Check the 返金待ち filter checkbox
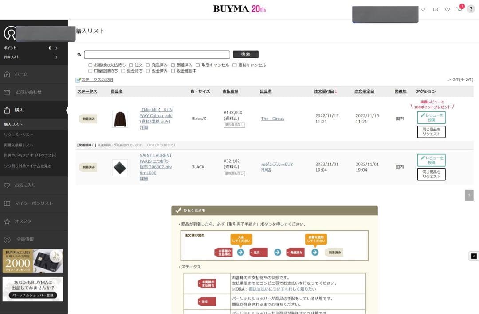The height and width of the screenshot is (314, 479). [x=123, y=71]
